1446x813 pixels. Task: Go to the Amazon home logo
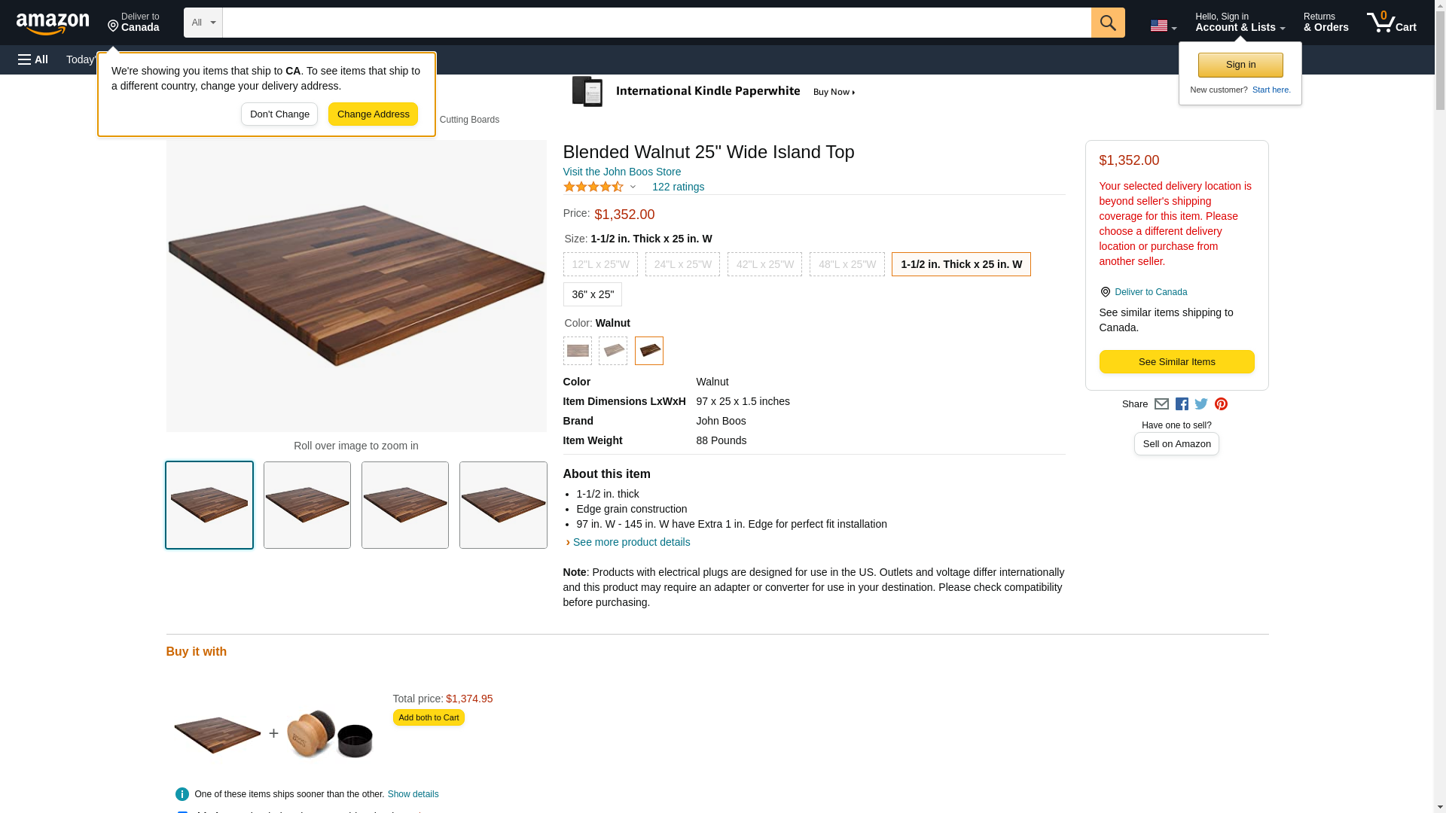pos(53,23)
